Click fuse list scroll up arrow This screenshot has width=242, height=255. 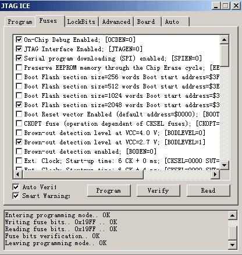225,40
